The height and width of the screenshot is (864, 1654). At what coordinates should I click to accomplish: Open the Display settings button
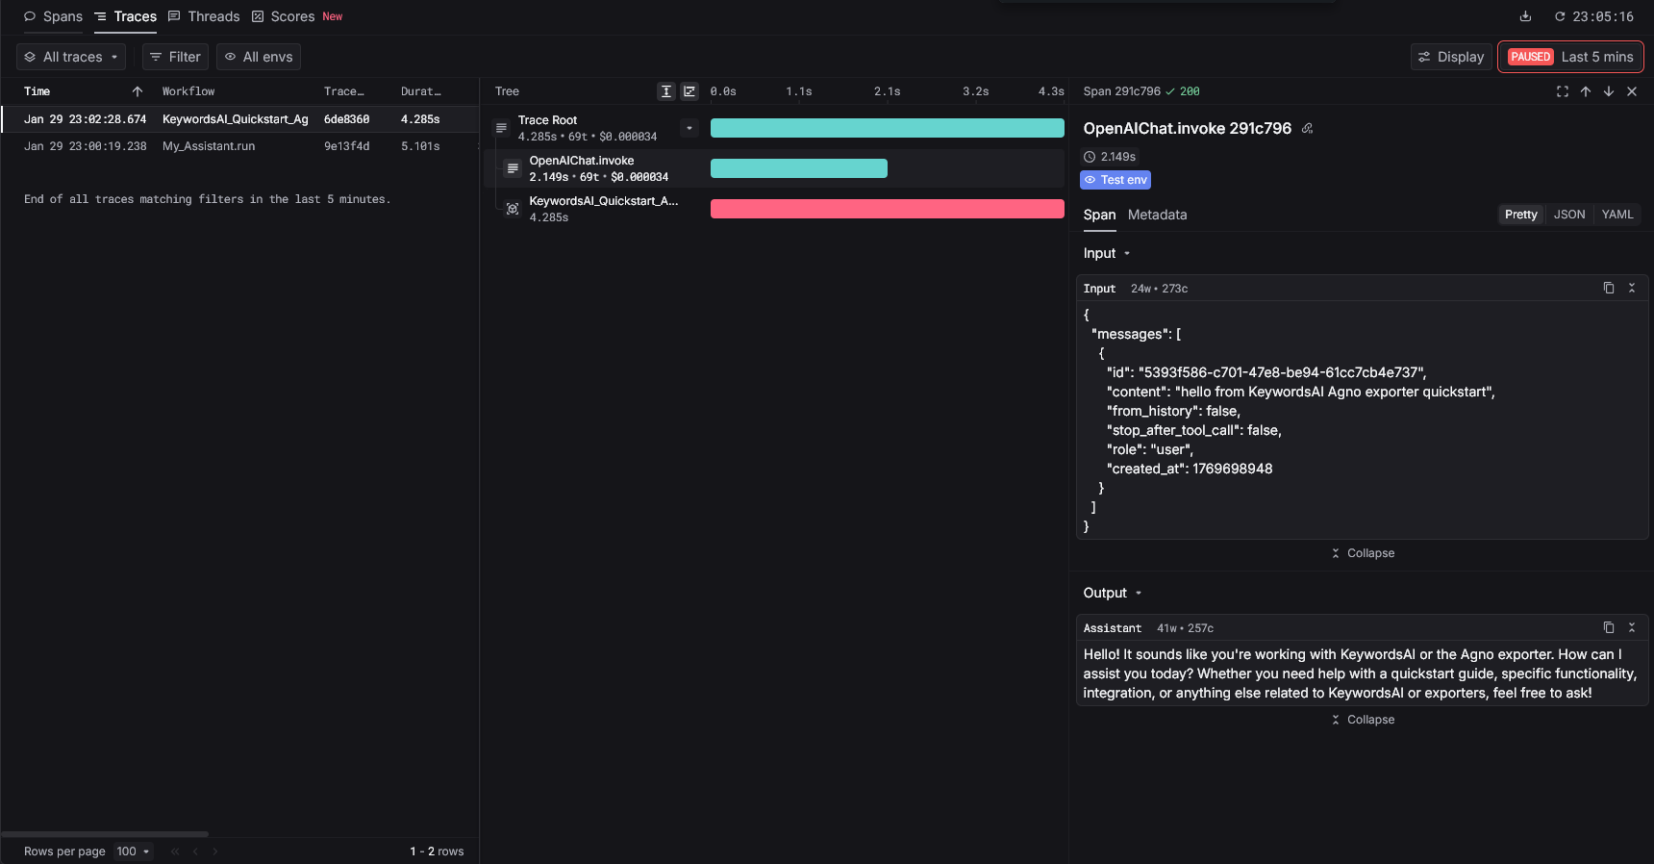[1451, 57]
